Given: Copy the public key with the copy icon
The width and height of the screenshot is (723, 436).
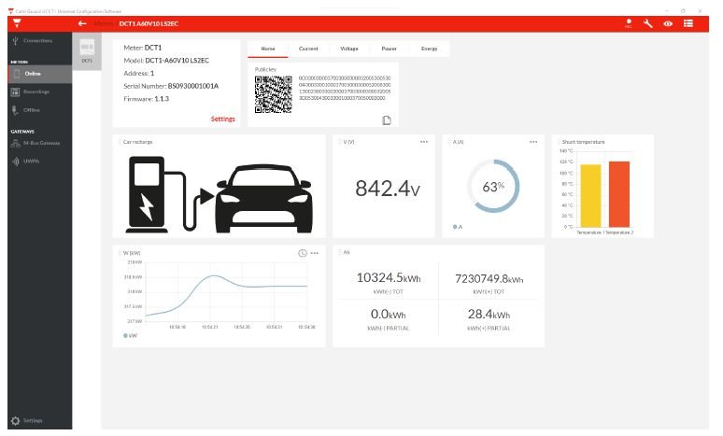Looking at the screenshot, I should tap(387, 120).
